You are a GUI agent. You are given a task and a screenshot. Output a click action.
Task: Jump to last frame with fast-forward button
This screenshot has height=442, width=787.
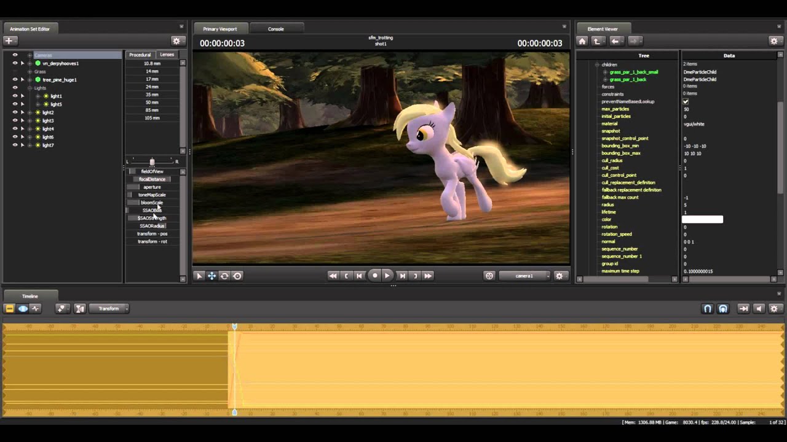pyautogui.click(x=428, y=276)
